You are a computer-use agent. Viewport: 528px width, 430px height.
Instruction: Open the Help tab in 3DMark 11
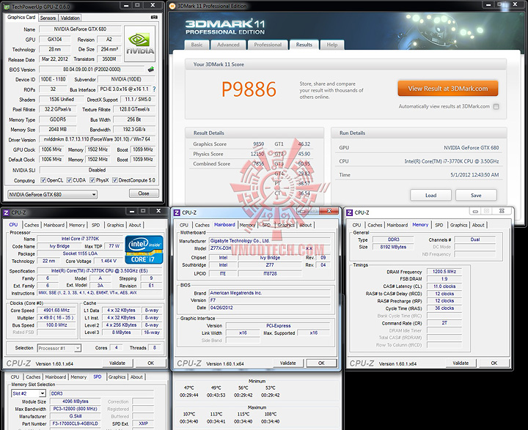tap(332, 45)
